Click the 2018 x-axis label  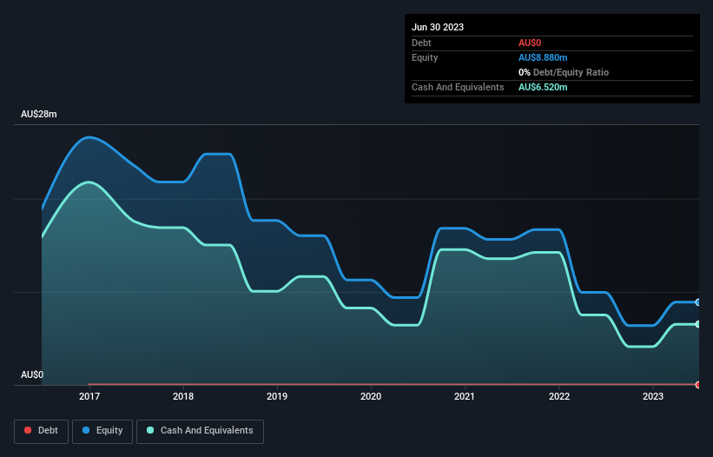[183, 396]
